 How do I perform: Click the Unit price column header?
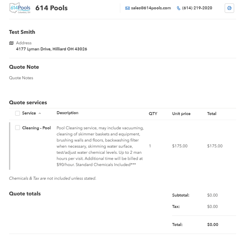(181, 114)
